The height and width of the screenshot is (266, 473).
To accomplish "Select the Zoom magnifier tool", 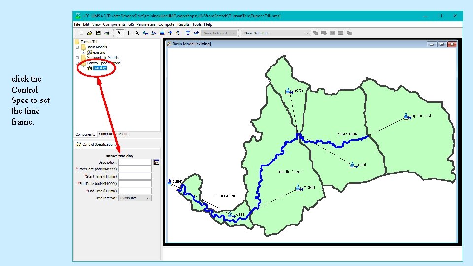I will (136, 33).
